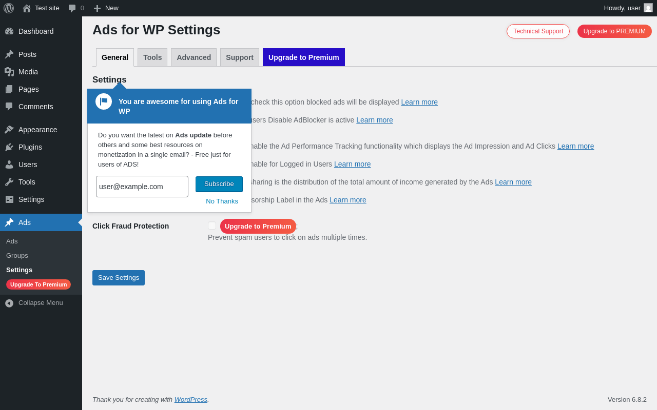Click Upgrade To Premium sidebar badge

tap(38, 284)
